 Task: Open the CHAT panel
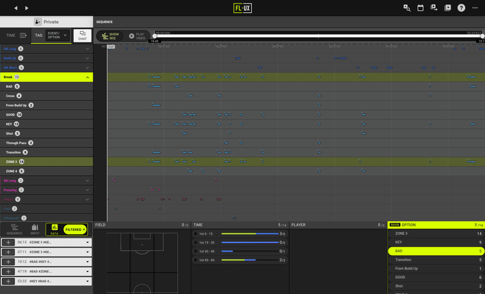click(x=82, y=36)
